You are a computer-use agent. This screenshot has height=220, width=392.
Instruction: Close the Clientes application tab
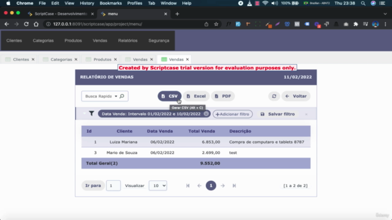click(x=33, y=59)
